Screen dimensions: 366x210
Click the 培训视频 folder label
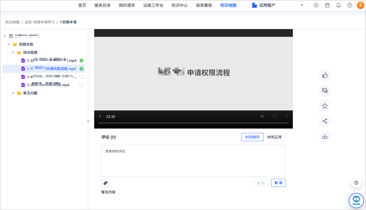pyautogui.click(x=30, y=53)
